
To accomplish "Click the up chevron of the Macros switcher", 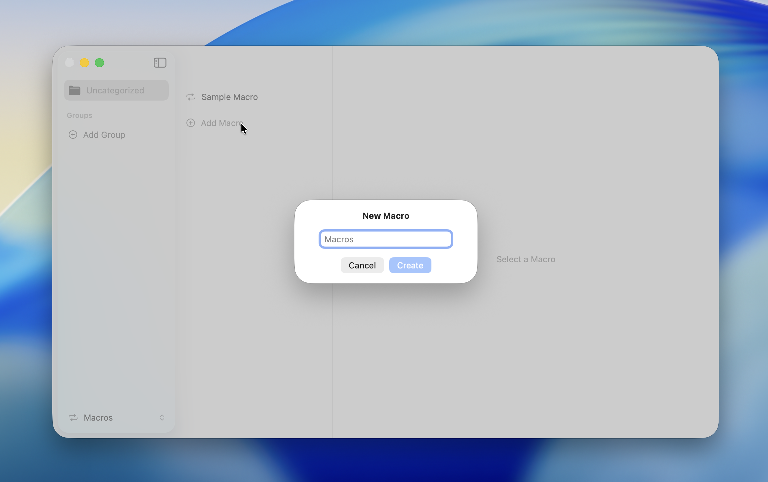I will pyautogui.click(x=162, y=415).
